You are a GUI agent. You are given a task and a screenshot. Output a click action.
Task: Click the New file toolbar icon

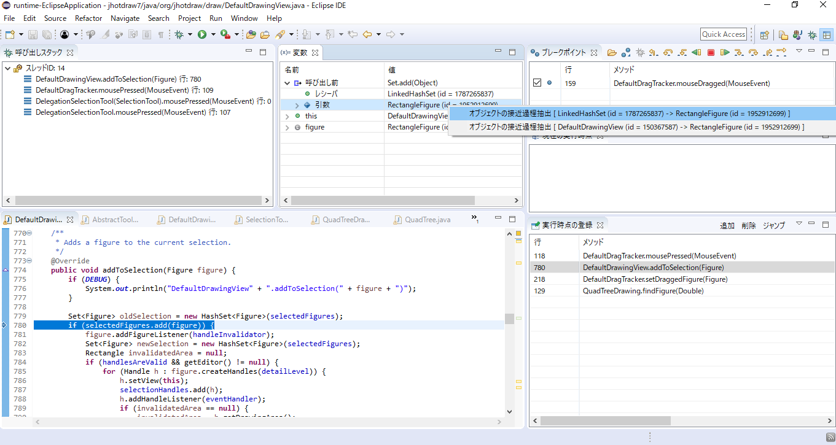click(10, 34)
